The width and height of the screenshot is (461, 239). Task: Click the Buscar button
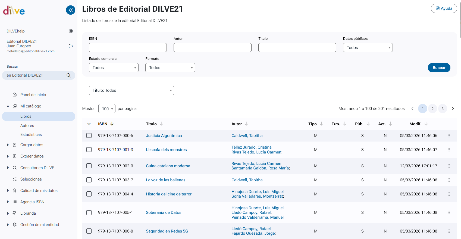439,68
